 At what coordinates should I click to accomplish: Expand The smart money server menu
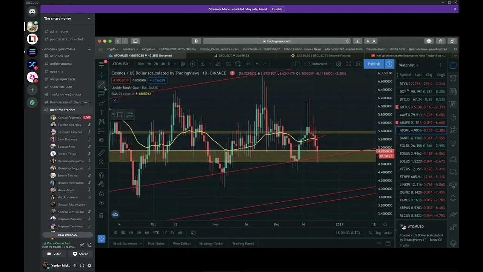click(68, 19)
